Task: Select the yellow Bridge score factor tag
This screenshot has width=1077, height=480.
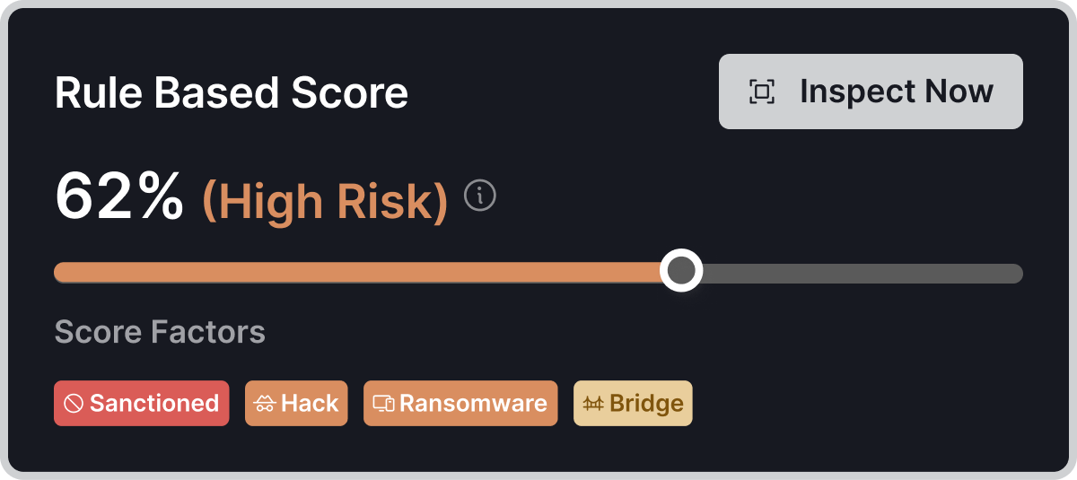Action: coord(634,404)
